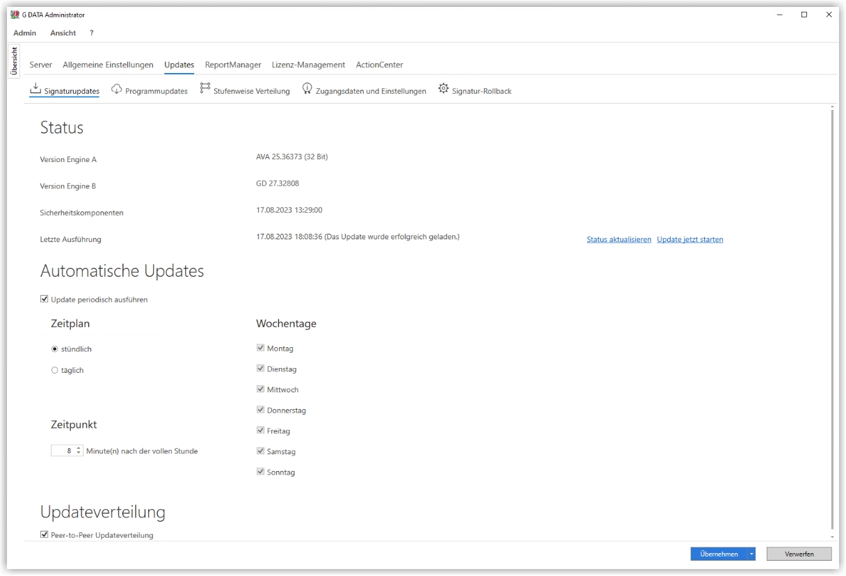The height and width of the screenshot is (576, 846).
Task: Open the Übernehmen dropdown arrow
Action: click(751, 554)
